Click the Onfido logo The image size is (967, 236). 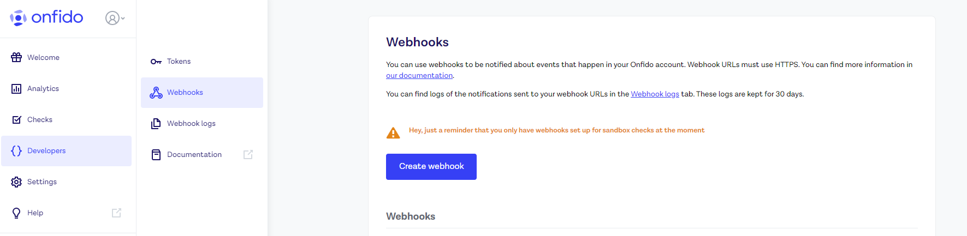(x=46, y=17)
